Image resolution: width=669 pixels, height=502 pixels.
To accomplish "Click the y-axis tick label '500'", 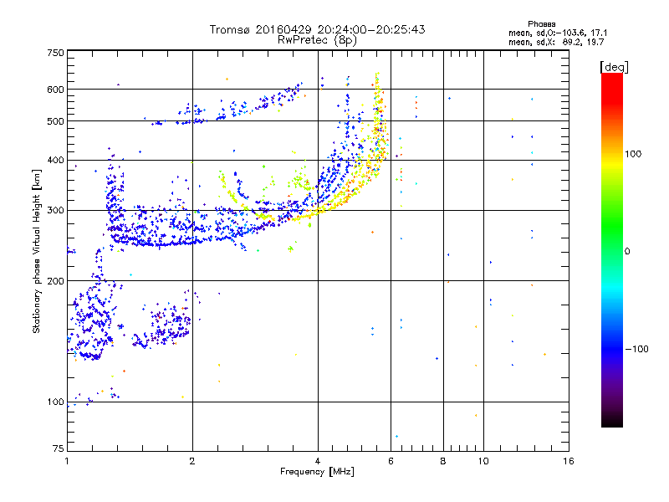I will tap(55, 121).
